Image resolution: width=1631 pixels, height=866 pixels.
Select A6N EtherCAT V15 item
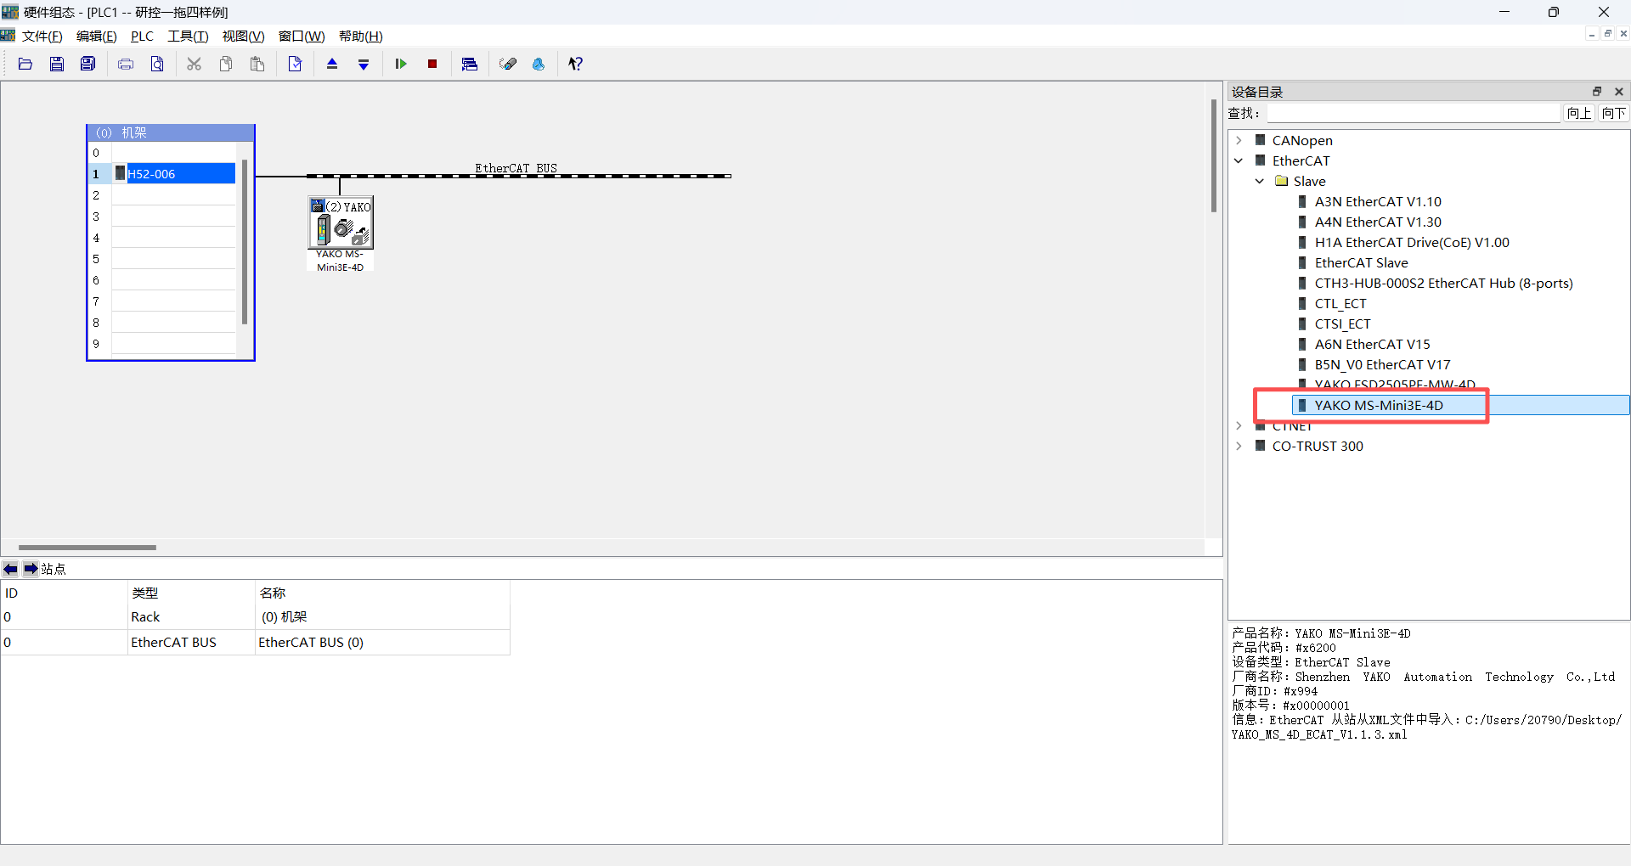[1372, 344]
